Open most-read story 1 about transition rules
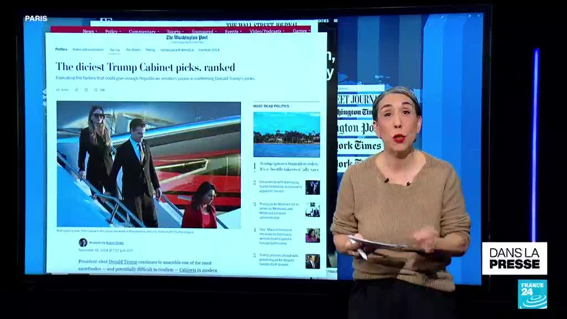 click(x=289, y=166)
